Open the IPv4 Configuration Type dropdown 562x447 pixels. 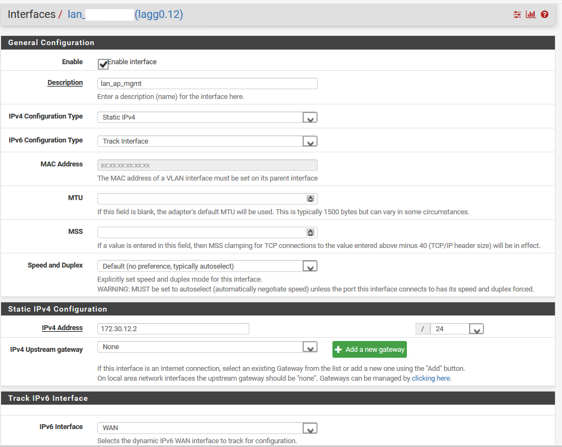(310, 117)
